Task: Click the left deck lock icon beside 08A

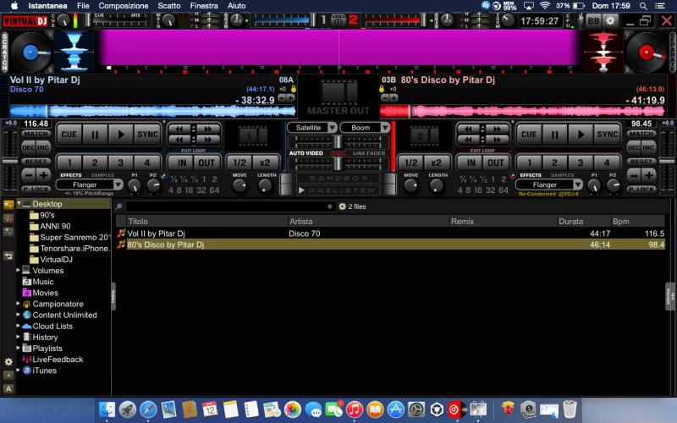Action: click(293, 88)
